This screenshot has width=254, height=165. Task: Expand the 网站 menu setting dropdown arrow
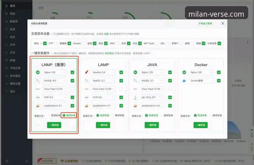(41, 43)
